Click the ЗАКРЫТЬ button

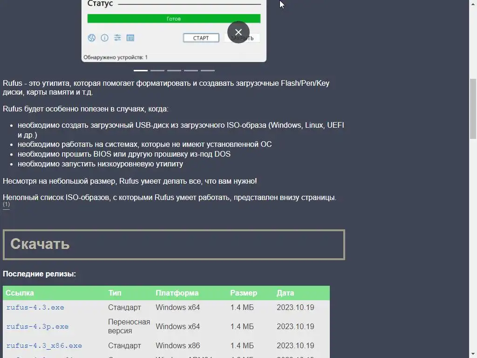click(x=242, y=38)
